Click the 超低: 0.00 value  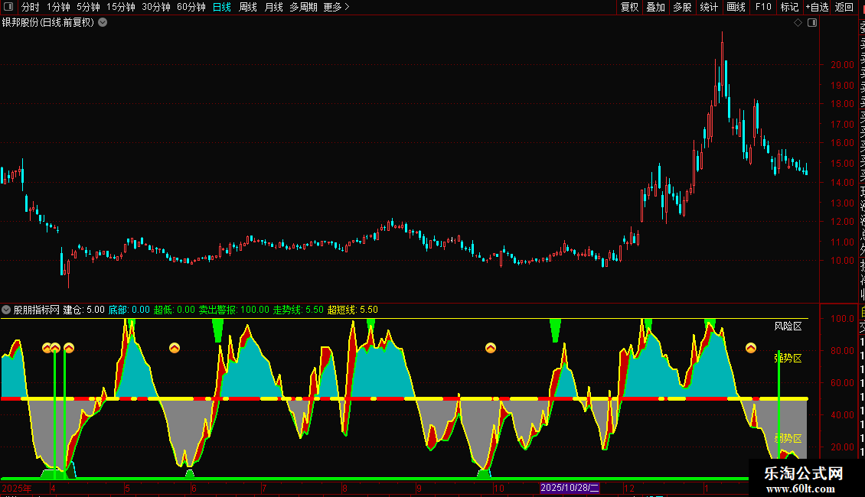click(x=175, y=310)
